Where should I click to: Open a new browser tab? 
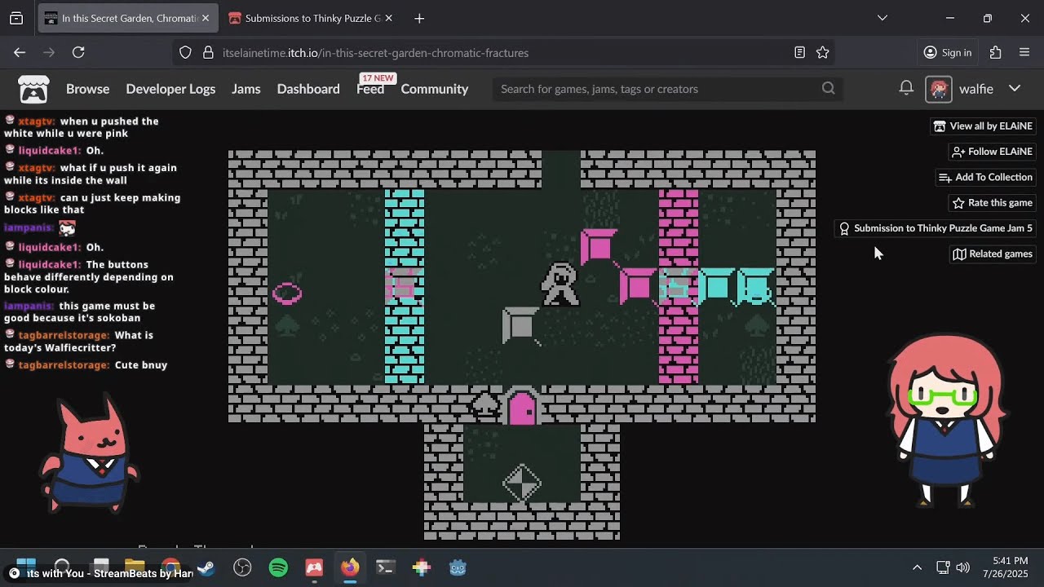418,18
